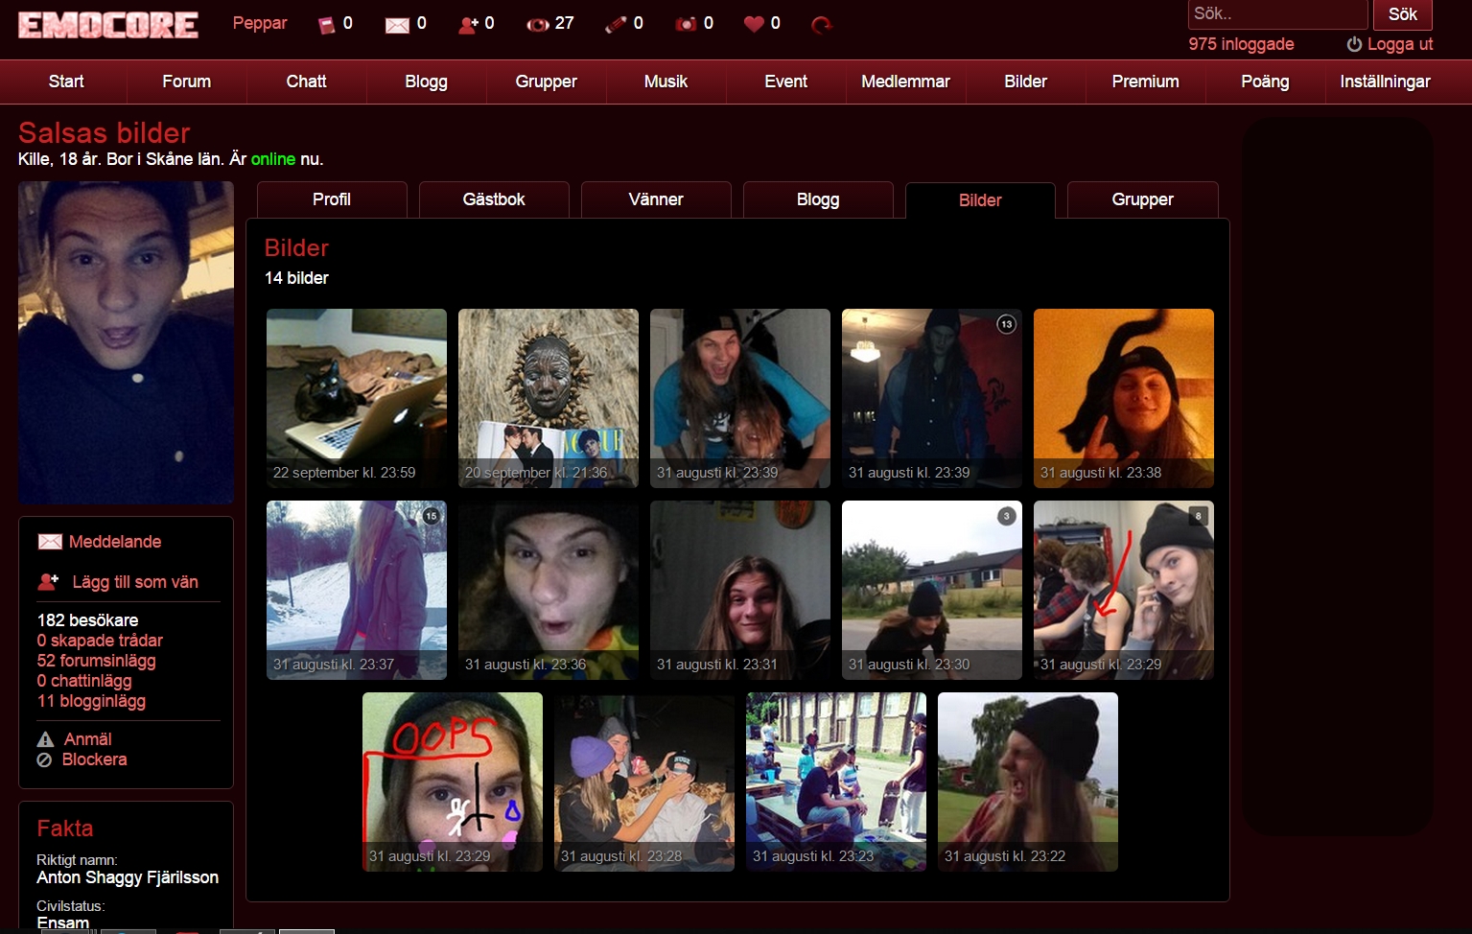Send a Meddelande to this user

115,542
